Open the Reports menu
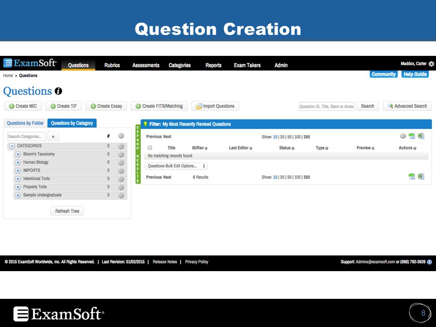Viewport: 436px width, 327px height. pos(213,65)
